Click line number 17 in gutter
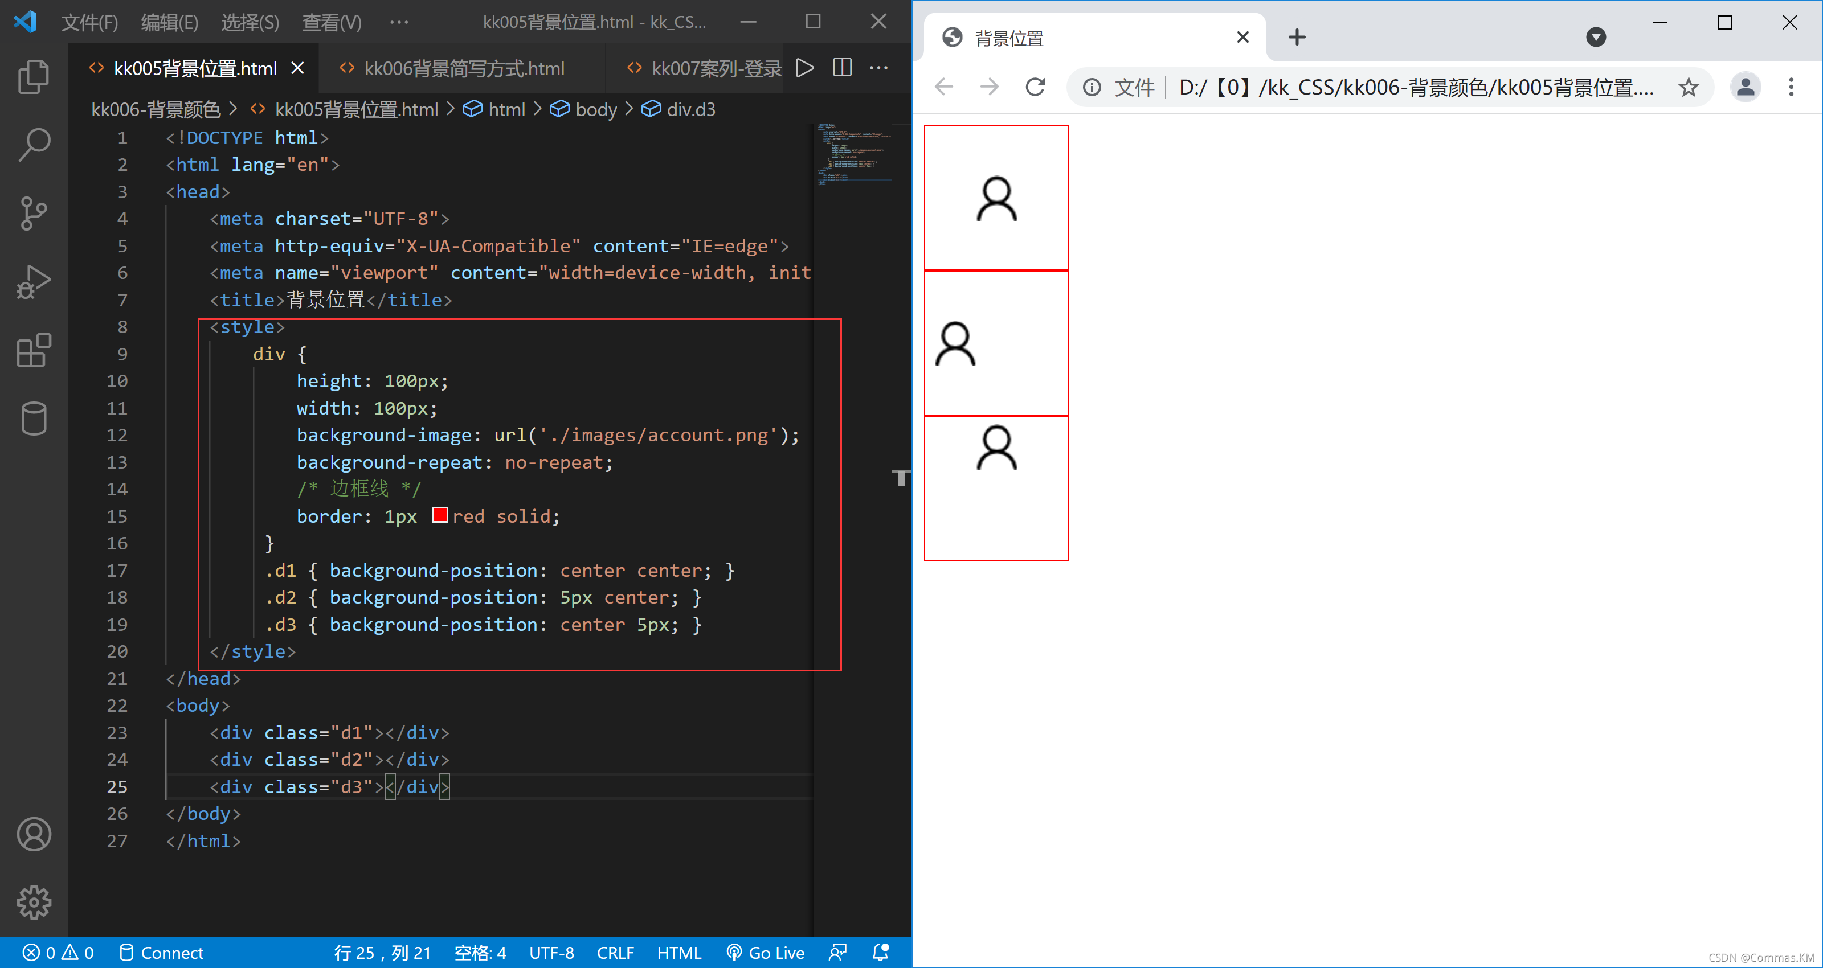 [x=117, y=571]
